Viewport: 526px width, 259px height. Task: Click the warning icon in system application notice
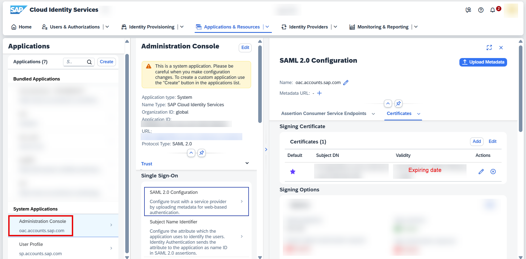coord(149,66)
